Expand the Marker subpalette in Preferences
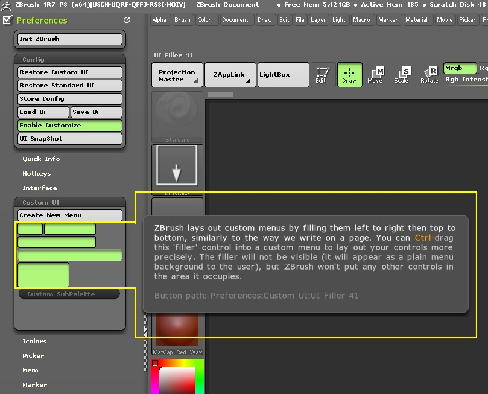 pyautogui.click(x=35, y=385)
